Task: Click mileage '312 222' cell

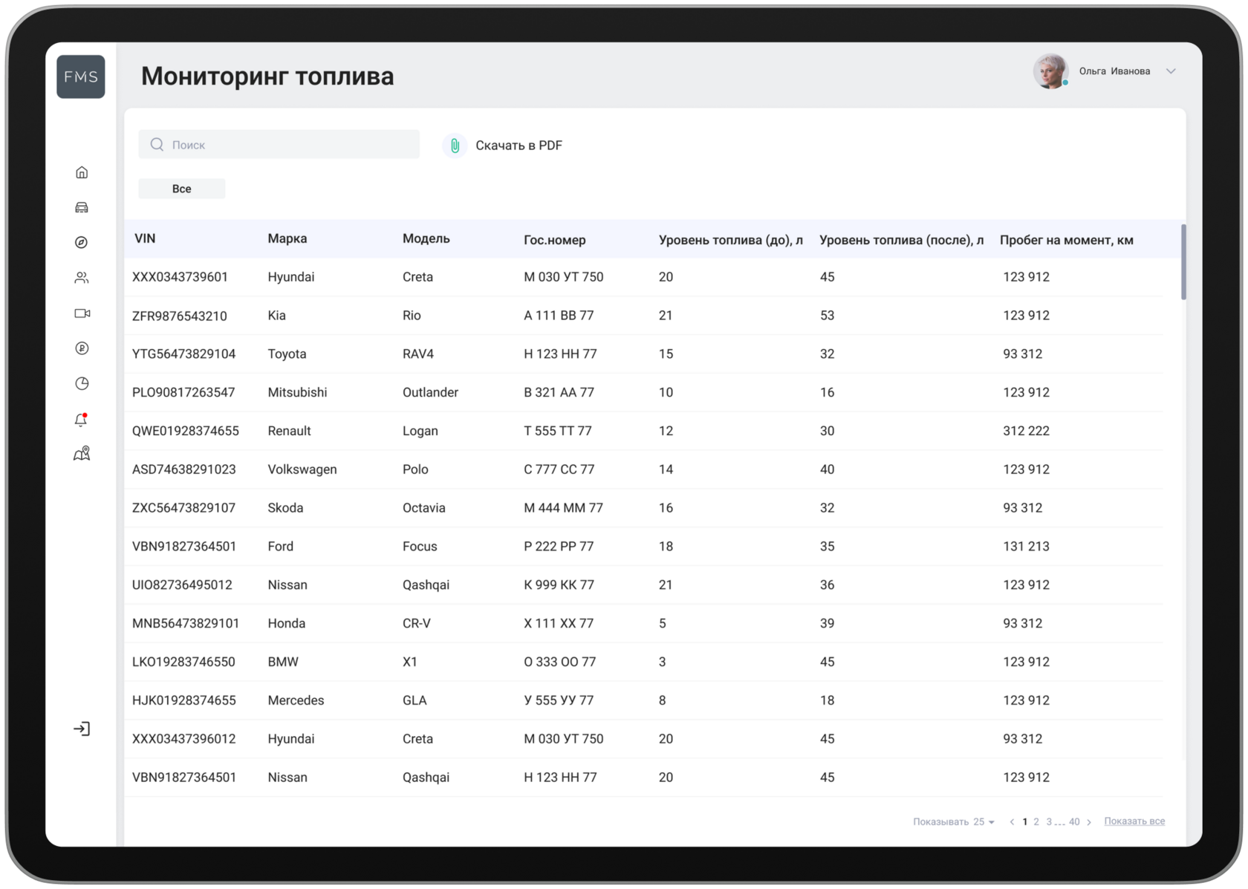Action: coord(1026,432)
